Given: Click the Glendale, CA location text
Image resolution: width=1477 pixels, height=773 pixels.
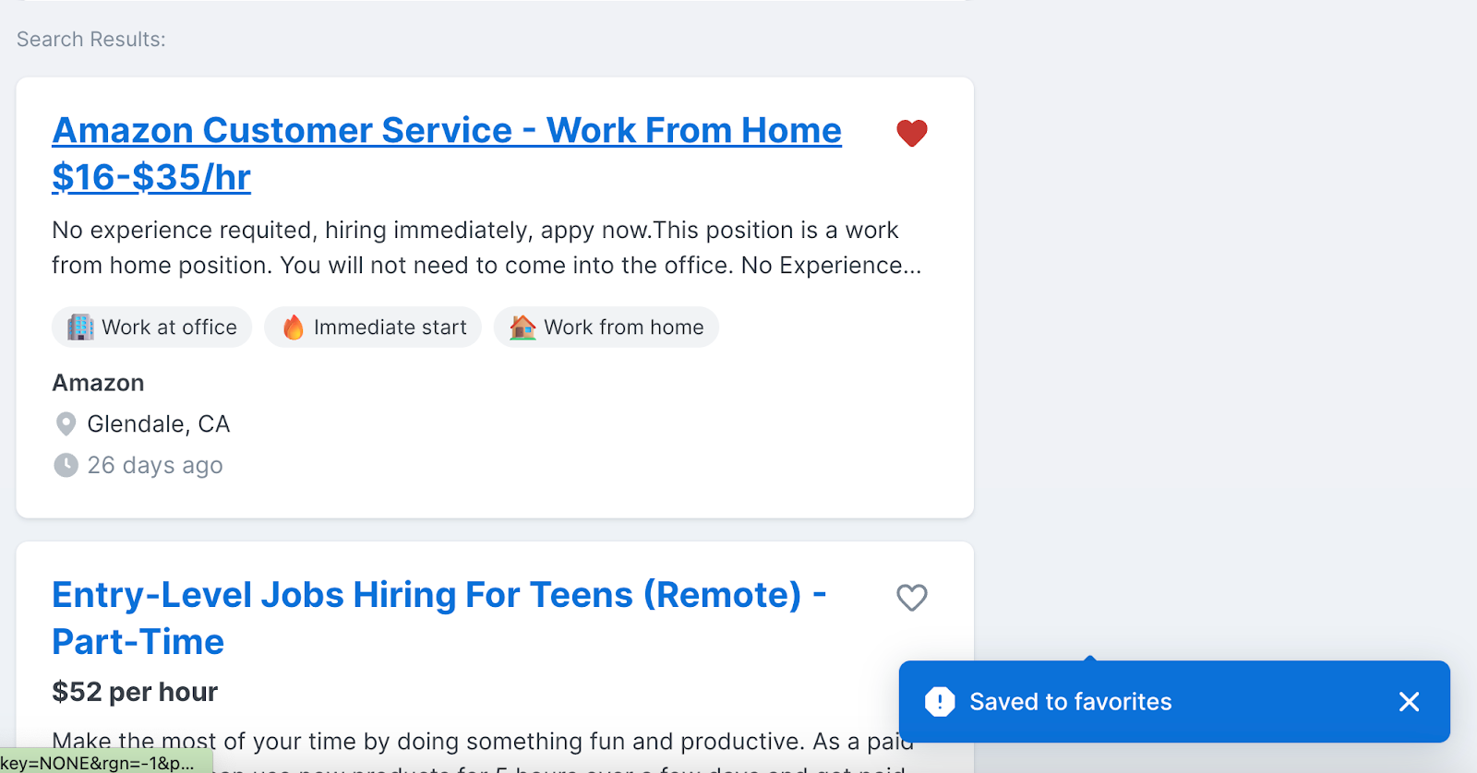Looking at the screenshot, I should click(159, 424).
